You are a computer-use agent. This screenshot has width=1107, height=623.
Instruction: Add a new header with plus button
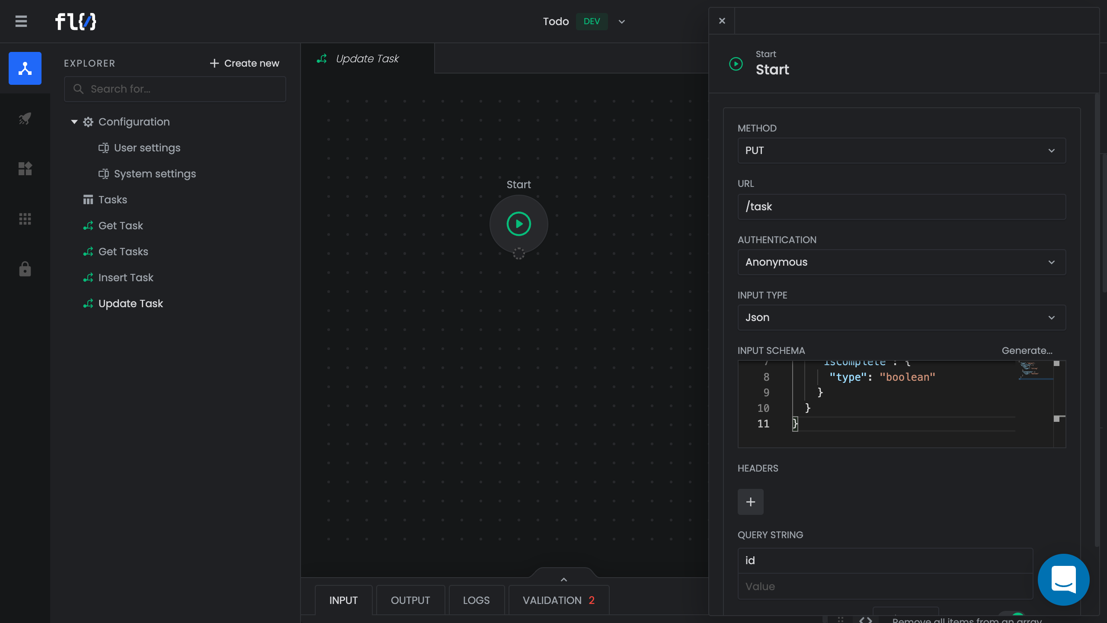750,502
